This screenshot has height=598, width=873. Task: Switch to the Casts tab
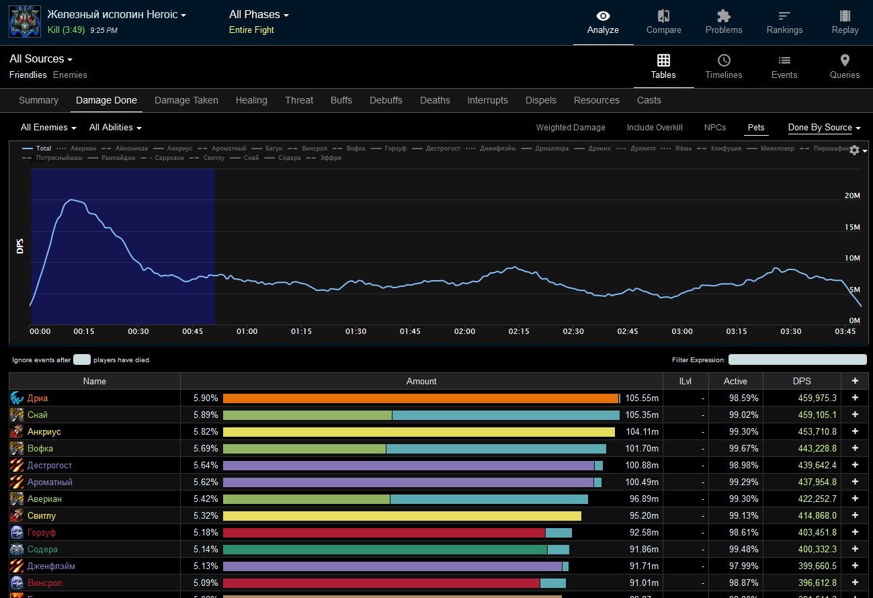649,100
